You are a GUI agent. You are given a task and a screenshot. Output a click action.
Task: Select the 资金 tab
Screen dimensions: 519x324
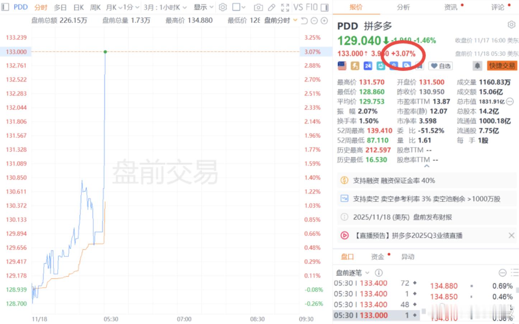point(377,256)
